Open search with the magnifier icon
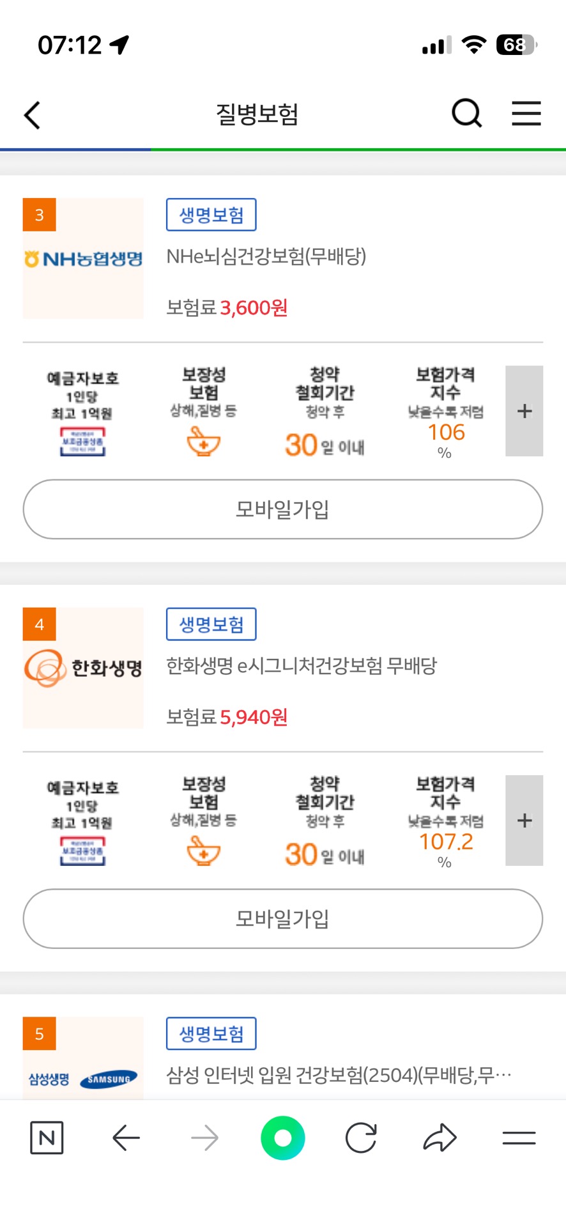 (x=466, y=114)
